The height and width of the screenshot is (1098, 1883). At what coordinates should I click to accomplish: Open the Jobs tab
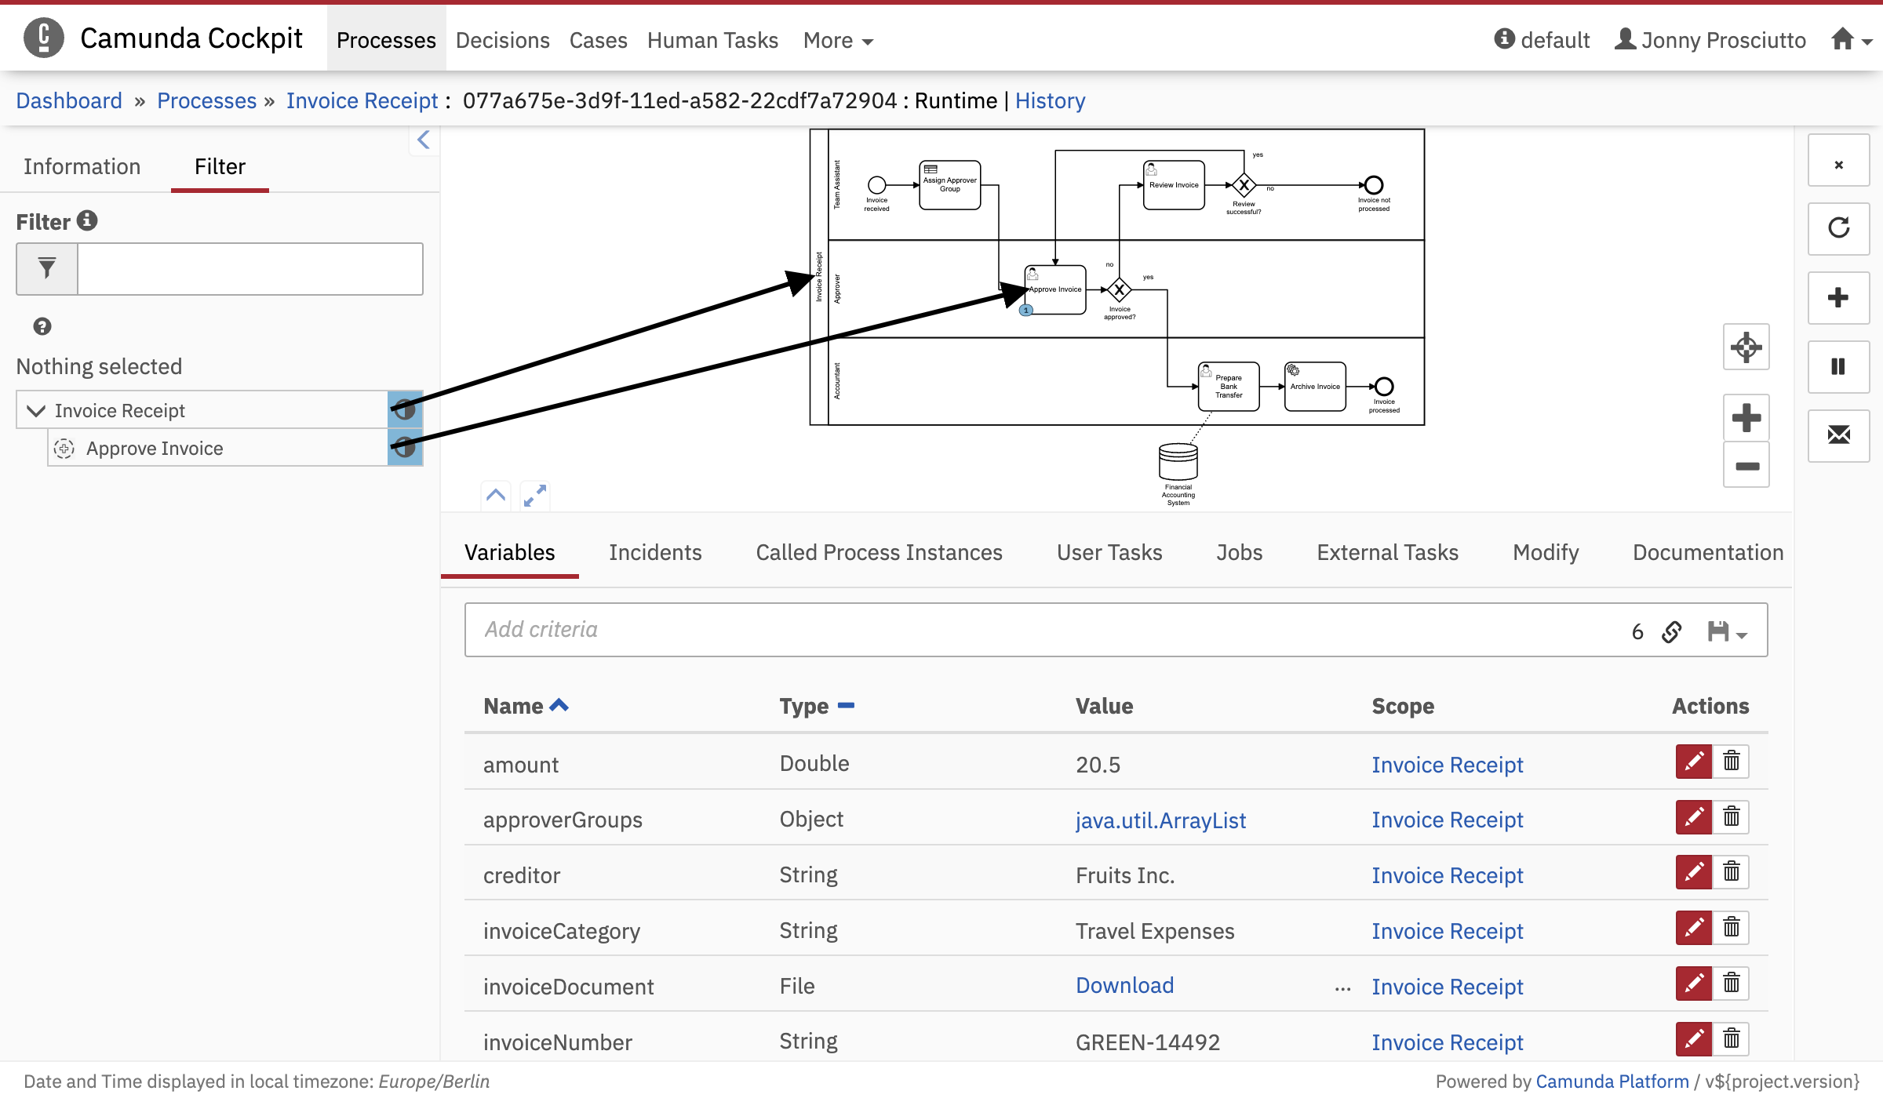tap(1240, 552)
